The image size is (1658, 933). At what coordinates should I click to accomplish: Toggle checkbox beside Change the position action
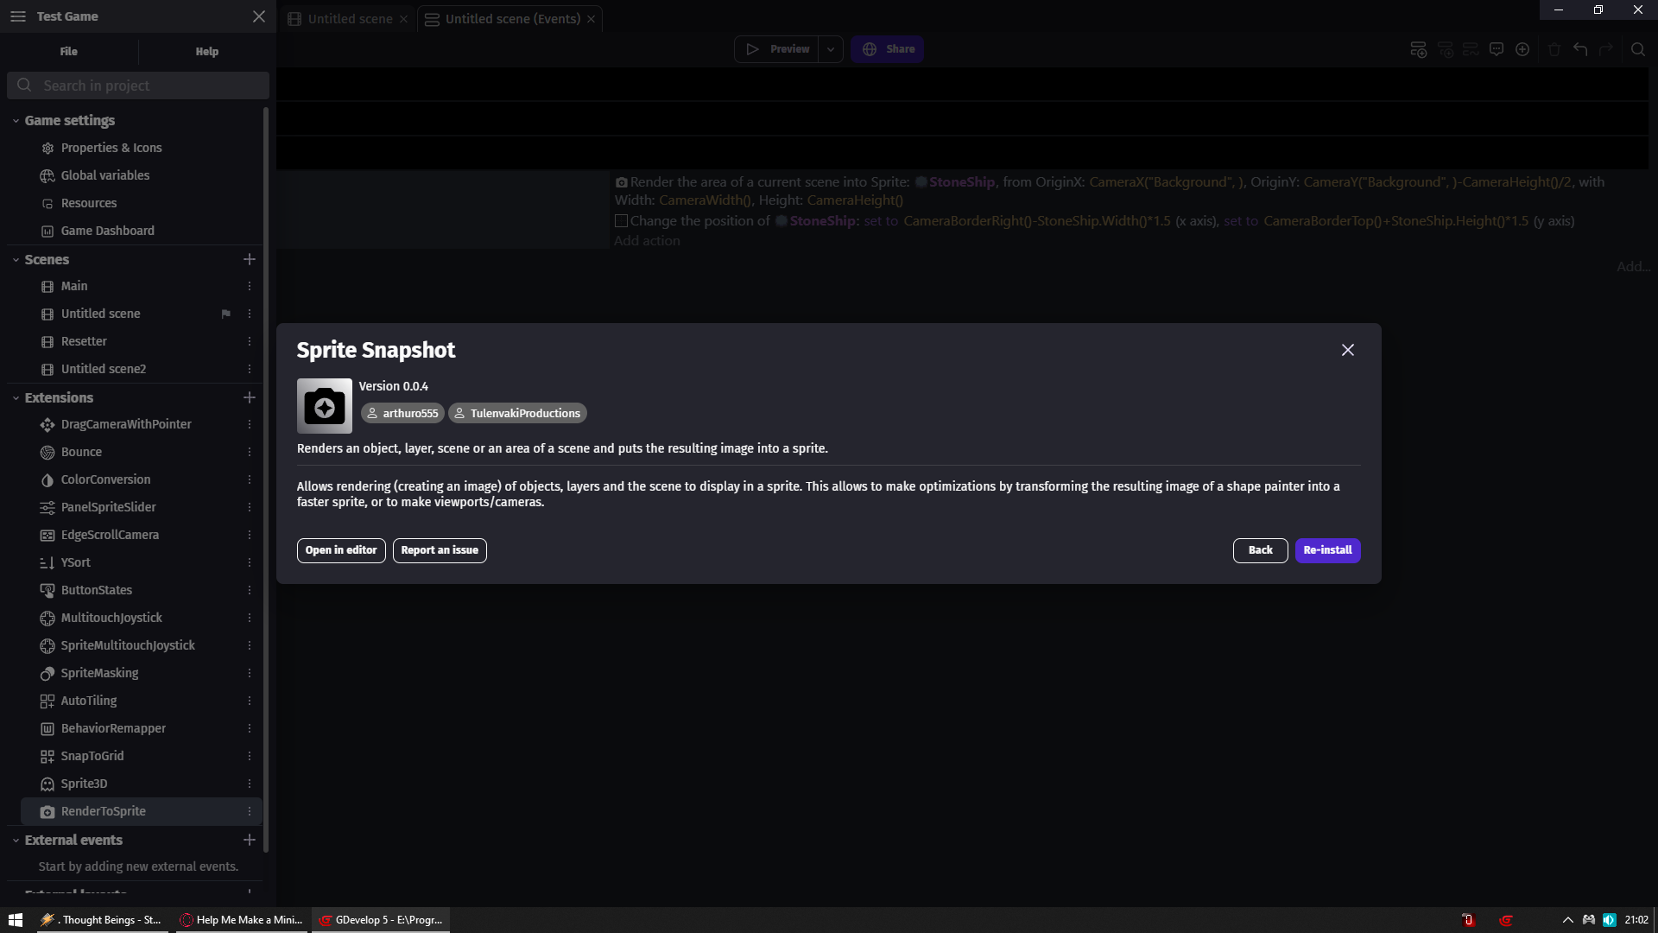621,221
